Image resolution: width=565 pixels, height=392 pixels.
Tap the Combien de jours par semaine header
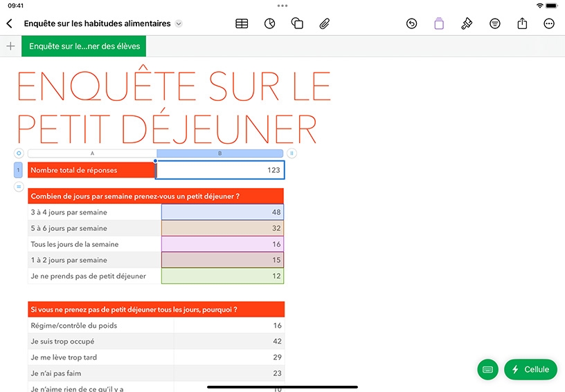[x=156, y=196]
